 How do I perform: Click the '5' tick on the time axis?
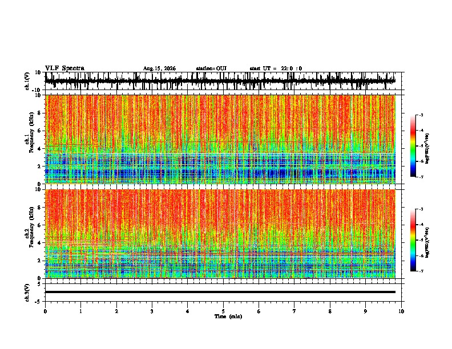[x=223, y=311]
